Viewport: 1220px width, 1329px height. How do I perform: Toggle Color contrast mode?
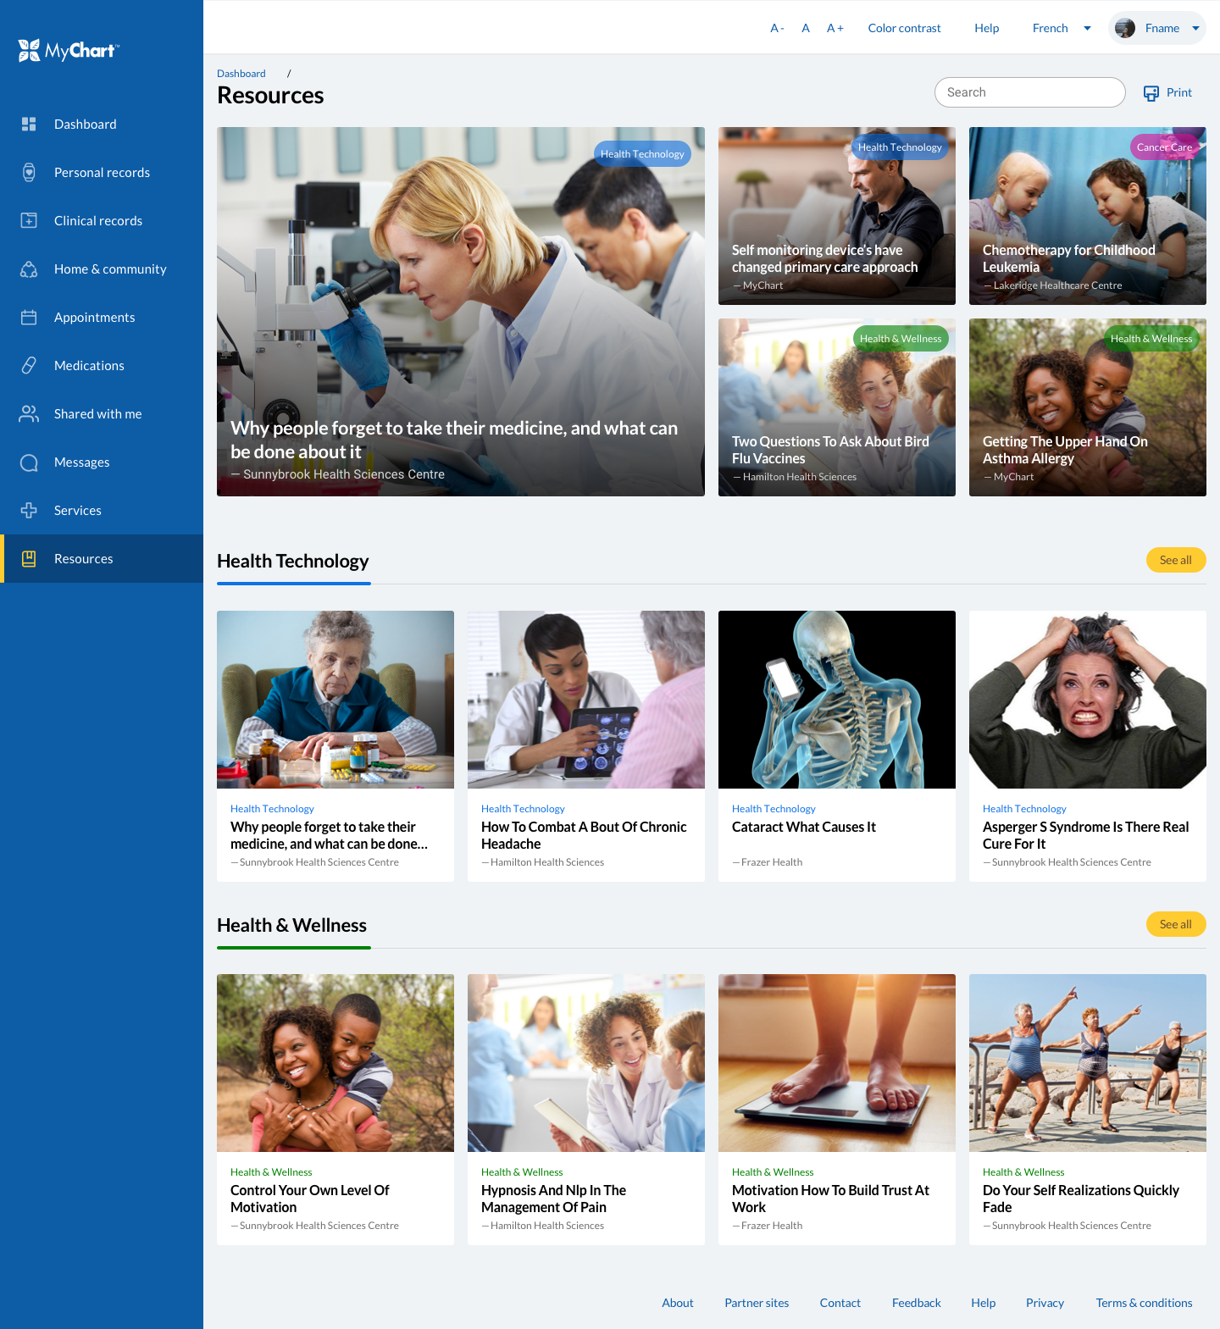(x=904, y=28)
